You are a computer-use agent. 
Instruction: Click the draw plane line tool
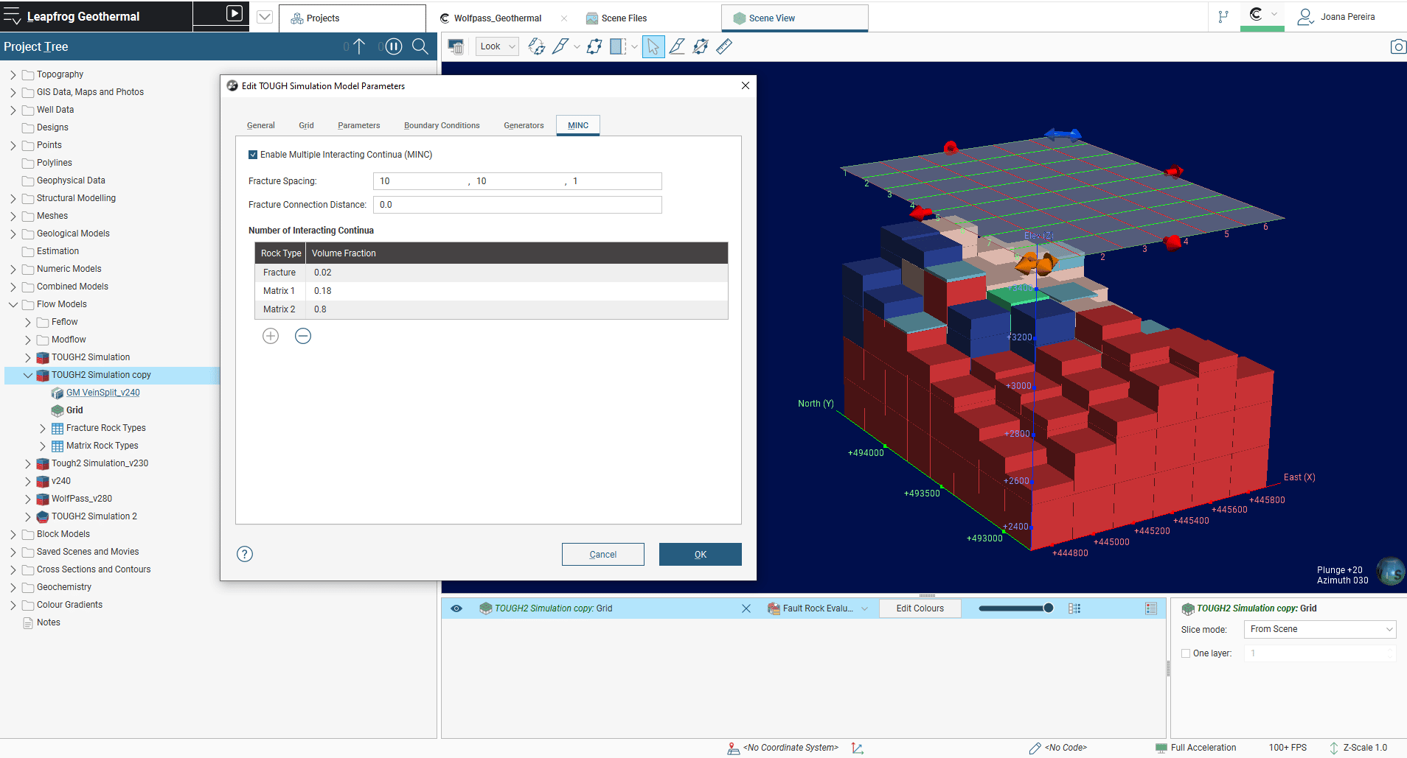click(x=701, y=46)
